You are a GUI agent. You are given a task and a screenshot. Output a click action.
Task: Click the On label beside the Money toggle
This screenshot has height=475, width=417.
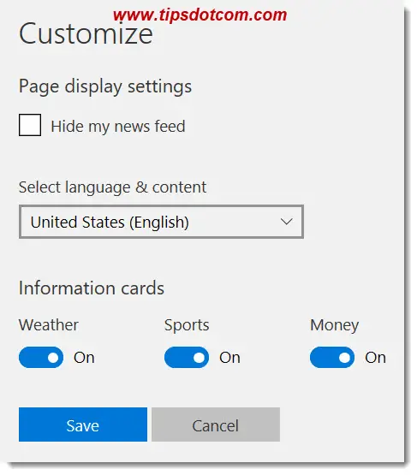click(x=375, y=358)
